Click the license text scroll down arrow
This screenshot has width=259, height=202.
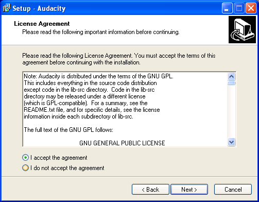point(231,142)
